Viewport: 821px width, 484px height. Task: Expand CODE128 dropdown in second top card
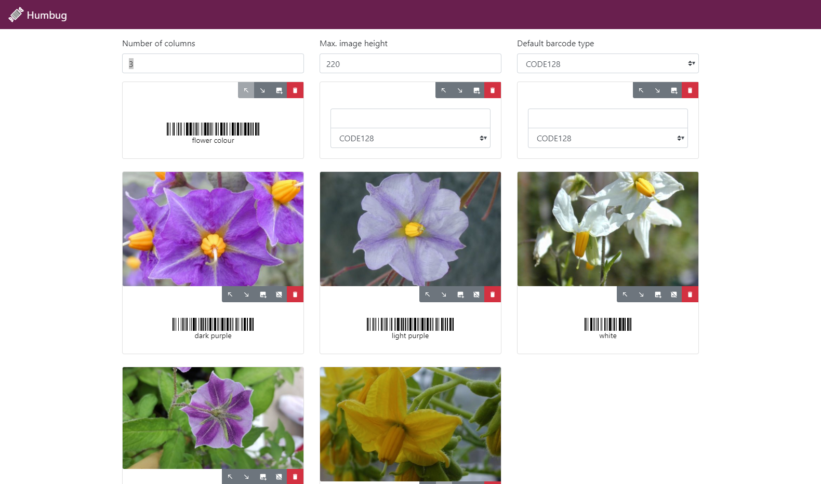coord(410,138)
